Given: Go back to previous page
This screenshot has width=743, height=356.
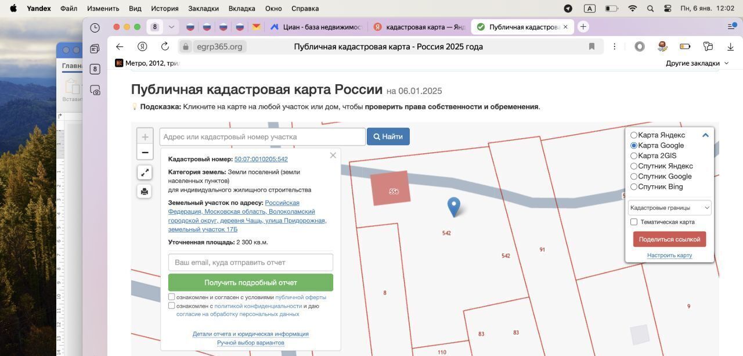Looking at the screenshot, I should tap(120, 46).
